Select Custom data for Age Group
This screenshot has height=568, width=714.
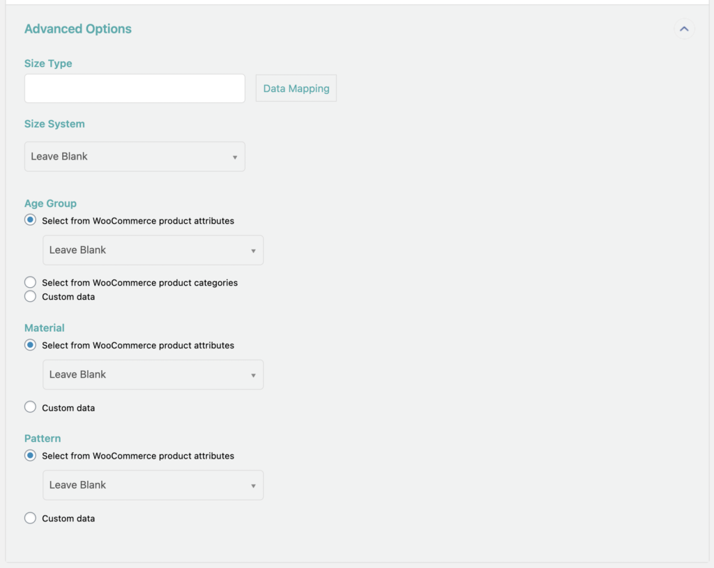pyautogui.click(x=30, y=296)
